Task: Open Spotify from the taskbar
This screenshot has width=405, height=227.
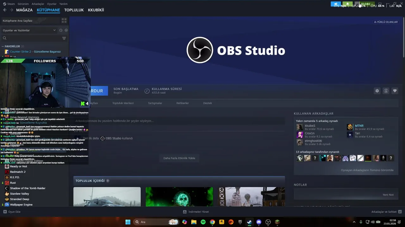Action: [203, 222]
